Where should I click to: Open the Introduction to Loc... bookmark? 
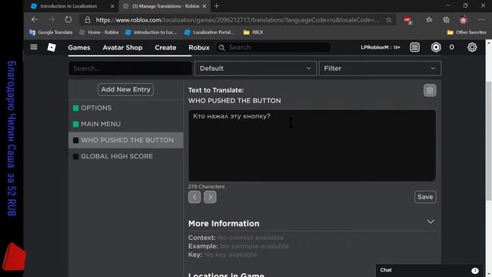(x=151, y=32)
